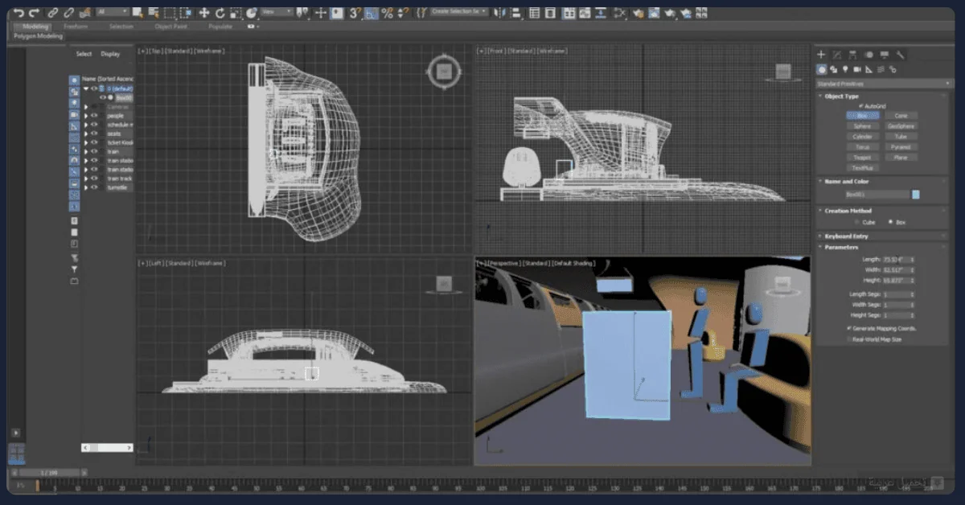
Task: Switch to the Object Paint ribbon tab
Action: point(170,27)
